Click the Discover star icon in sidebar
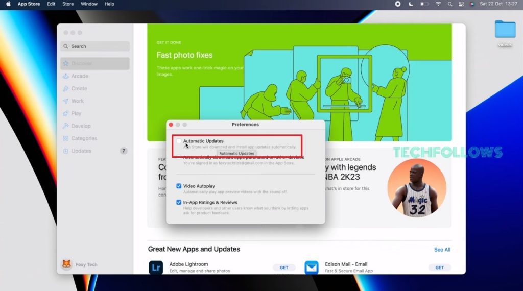523x291 pixels. (x=66, y=63)
